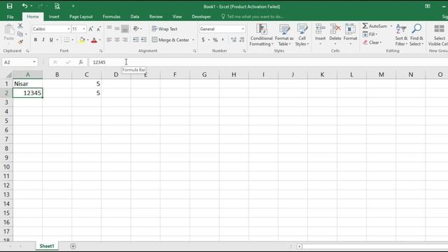This screenshot has width=448, height=252.
Task: Toggle Italic formatting
Action: (x=43, y=40)
